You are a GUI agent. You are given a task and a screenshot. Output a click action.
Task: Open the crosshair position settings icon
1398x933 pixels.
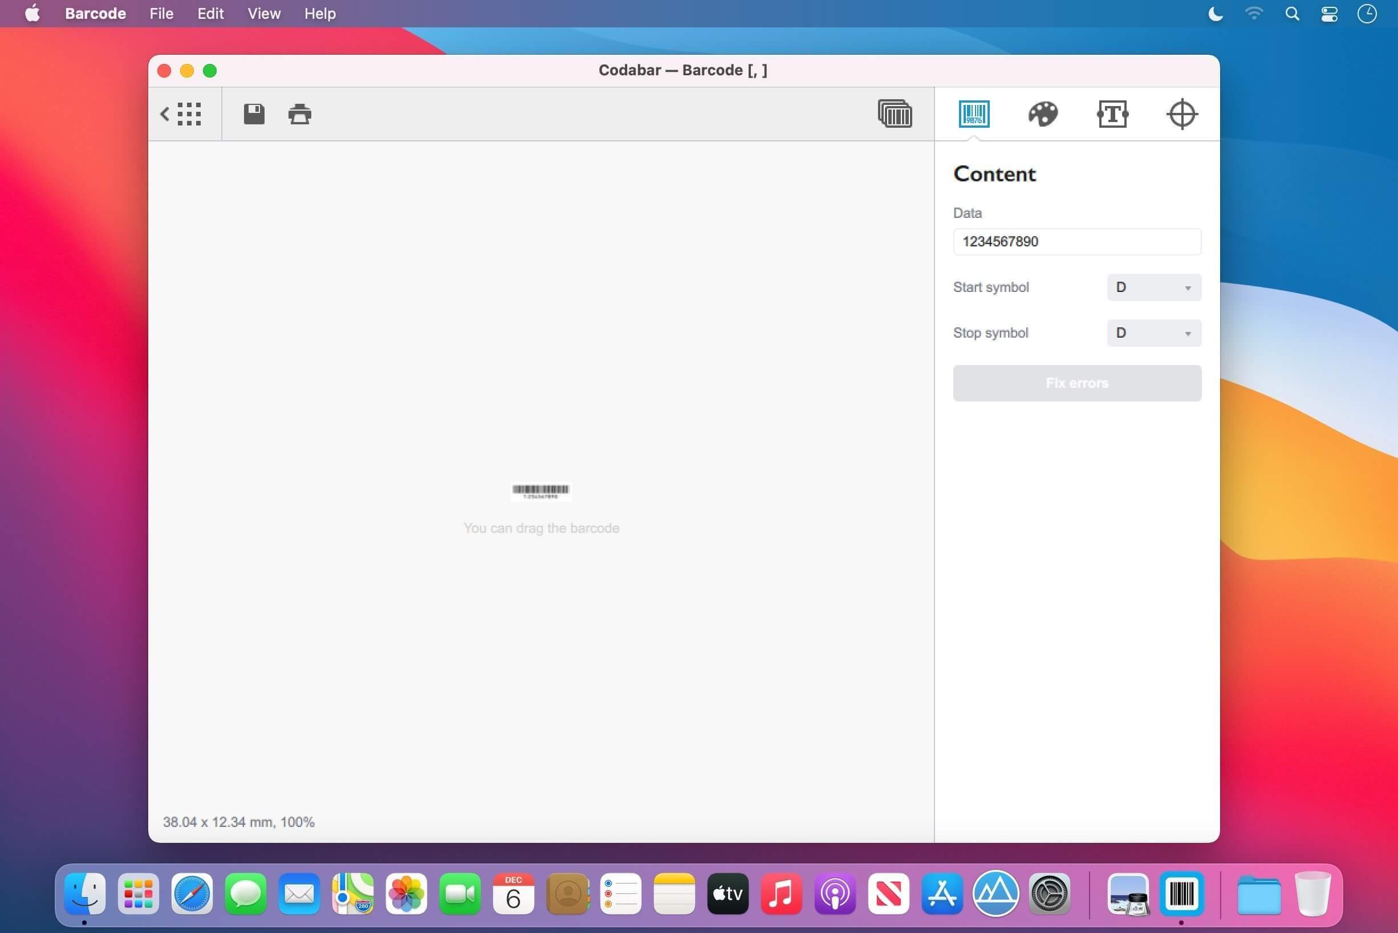click(x=1181, y=113)
